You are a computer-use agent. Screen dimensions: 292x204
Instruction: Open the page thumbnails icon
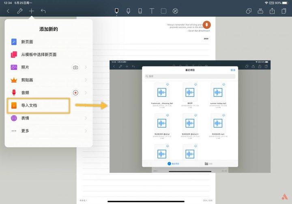click(x=284, y=11)
